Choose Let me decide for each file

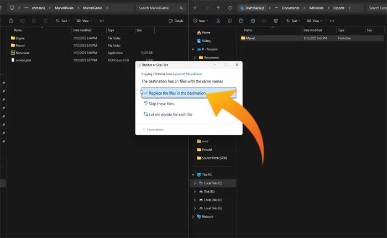tap(170, 115)
